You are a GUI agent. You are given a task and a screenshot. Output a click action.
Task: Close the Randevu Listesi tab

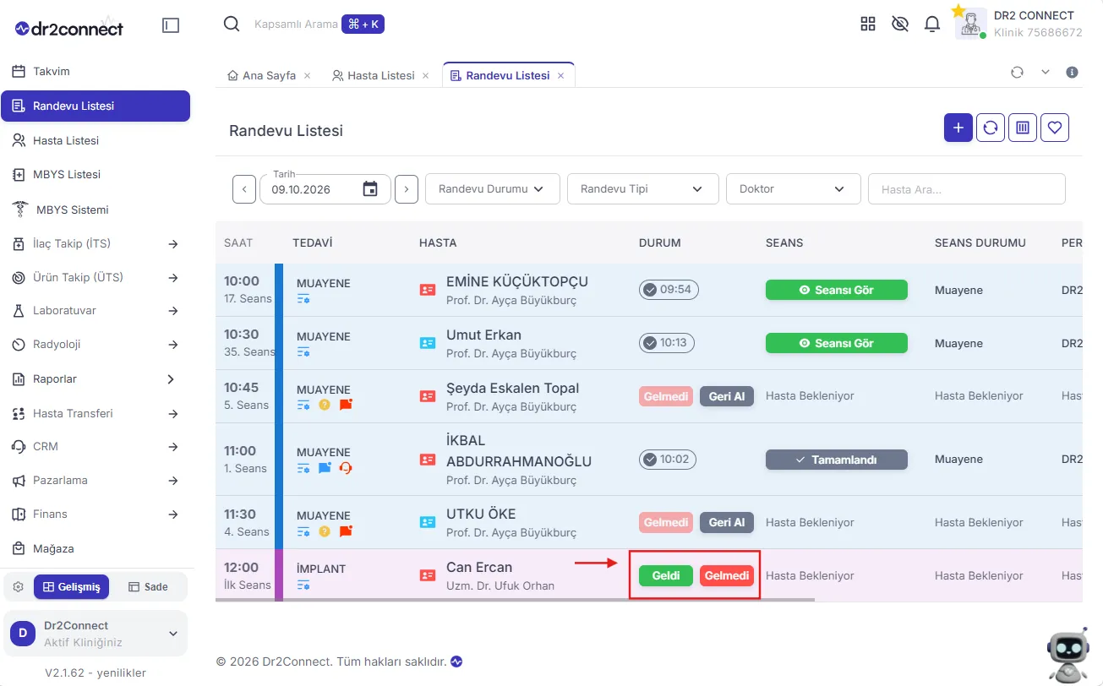click(x=560, y=75)
